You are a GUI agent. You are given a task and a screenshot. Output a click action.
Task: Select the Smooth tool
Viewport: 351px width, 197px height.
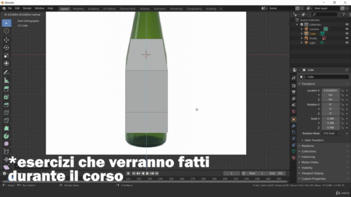pyautogui.click(x=7, y=144)
